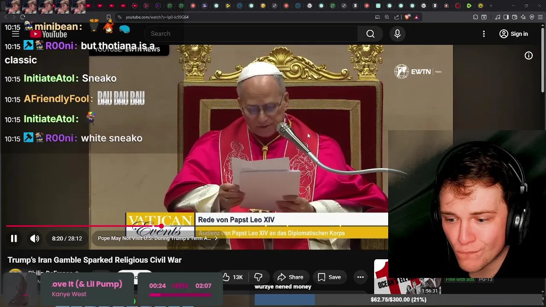Viewport: 546px width, 307px height.
Task: Click the browser share page icon
Action: [397, 17]
